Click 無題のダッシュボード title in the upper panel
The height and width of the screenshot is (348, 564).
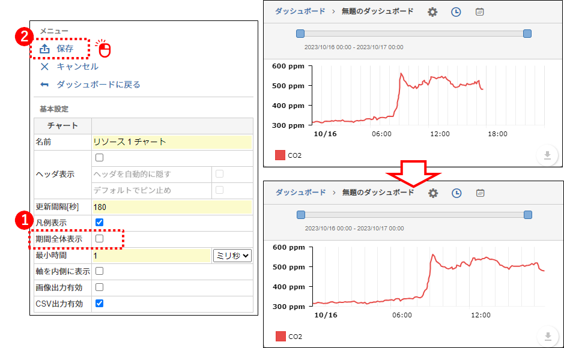(377, 11)
